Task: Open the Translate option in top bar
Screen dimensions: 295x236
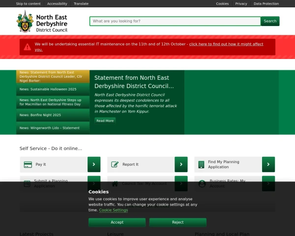Action: point(81,3)
